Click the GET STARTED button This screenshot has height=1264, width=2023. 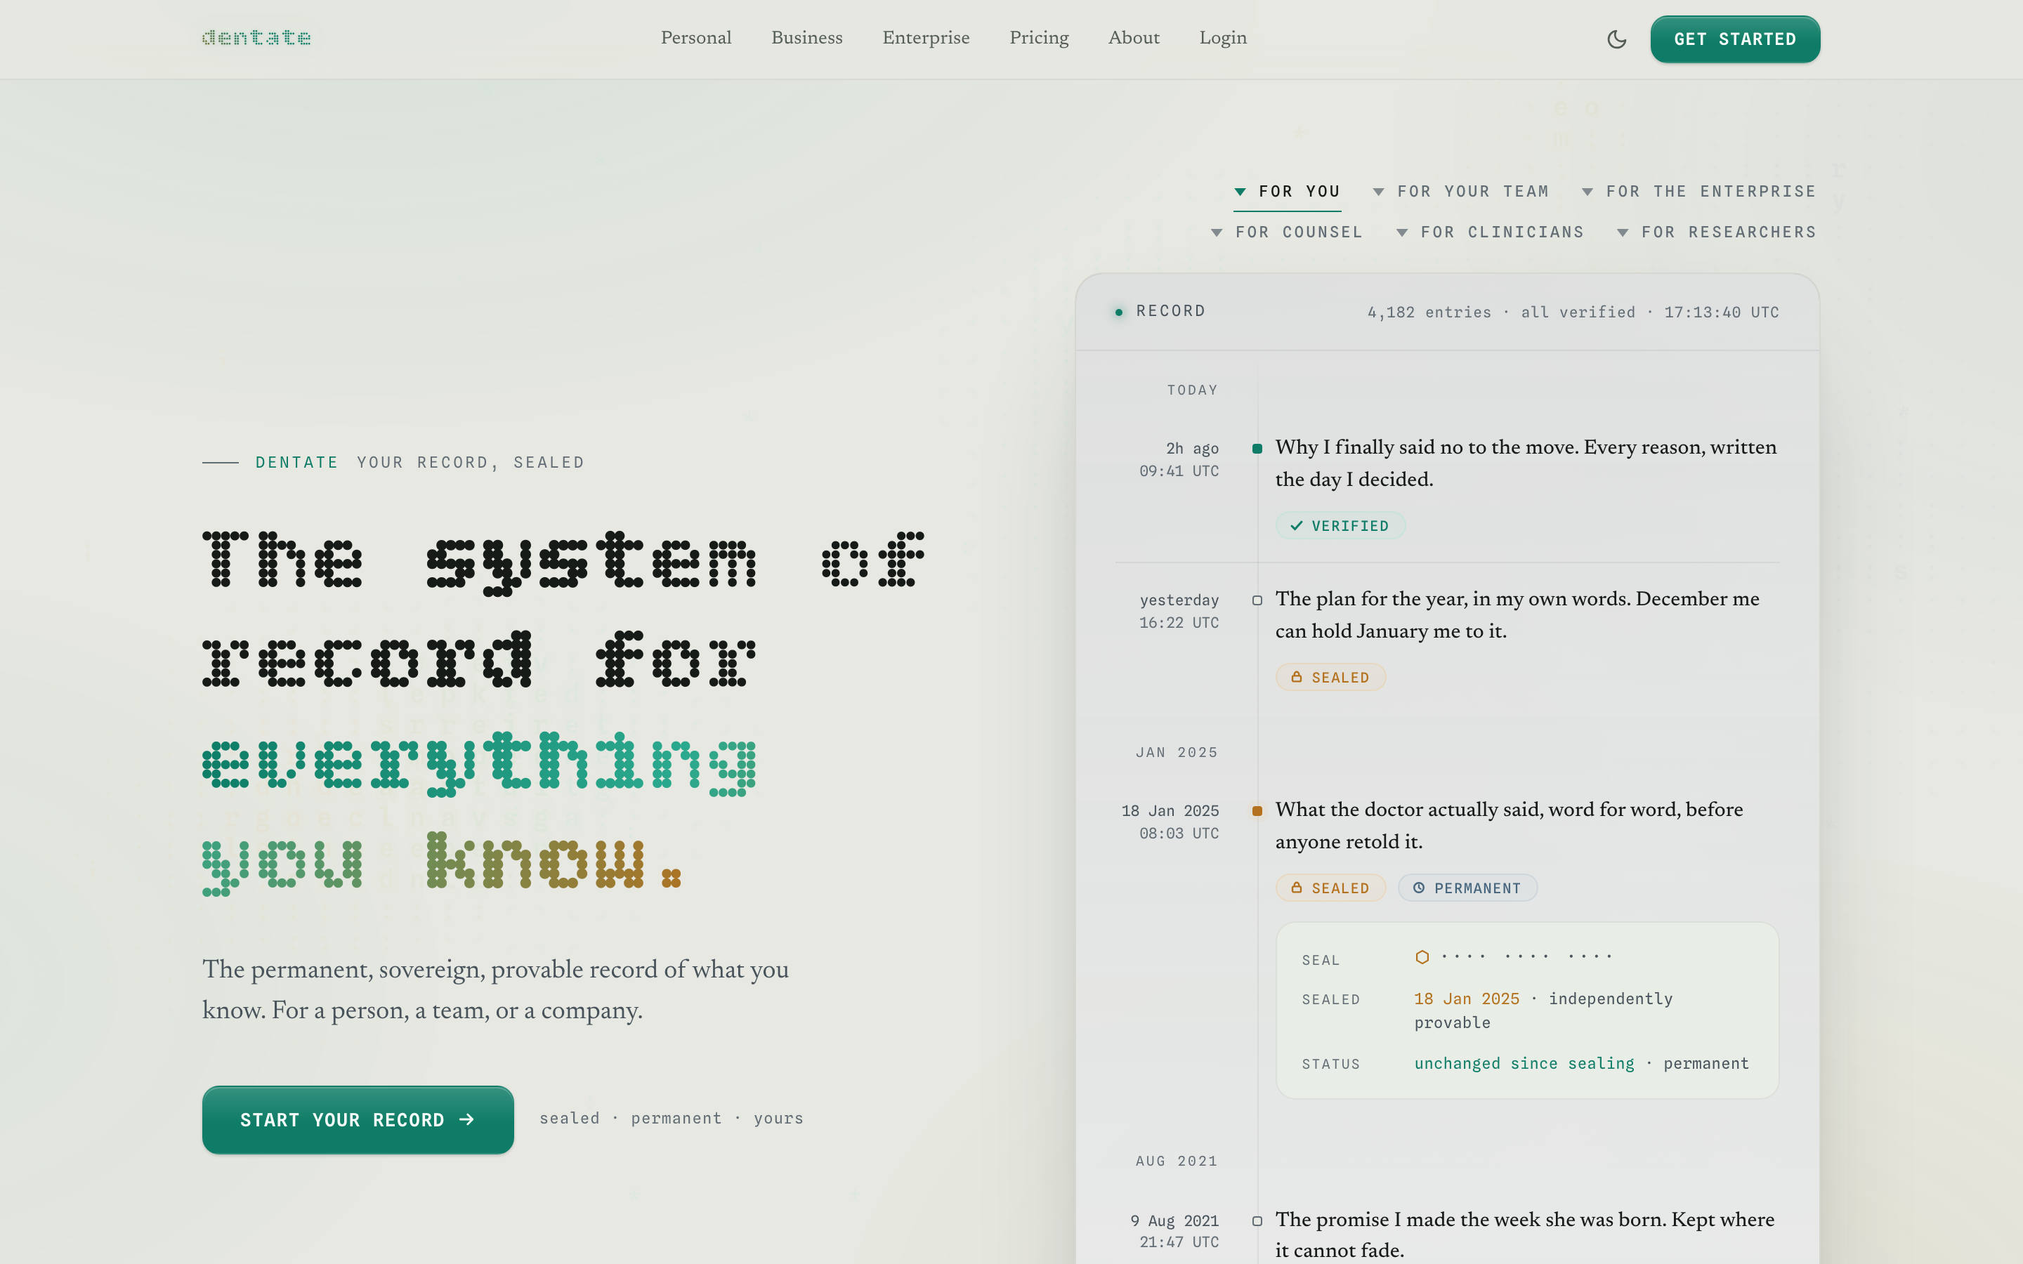tap(1734, 39)
